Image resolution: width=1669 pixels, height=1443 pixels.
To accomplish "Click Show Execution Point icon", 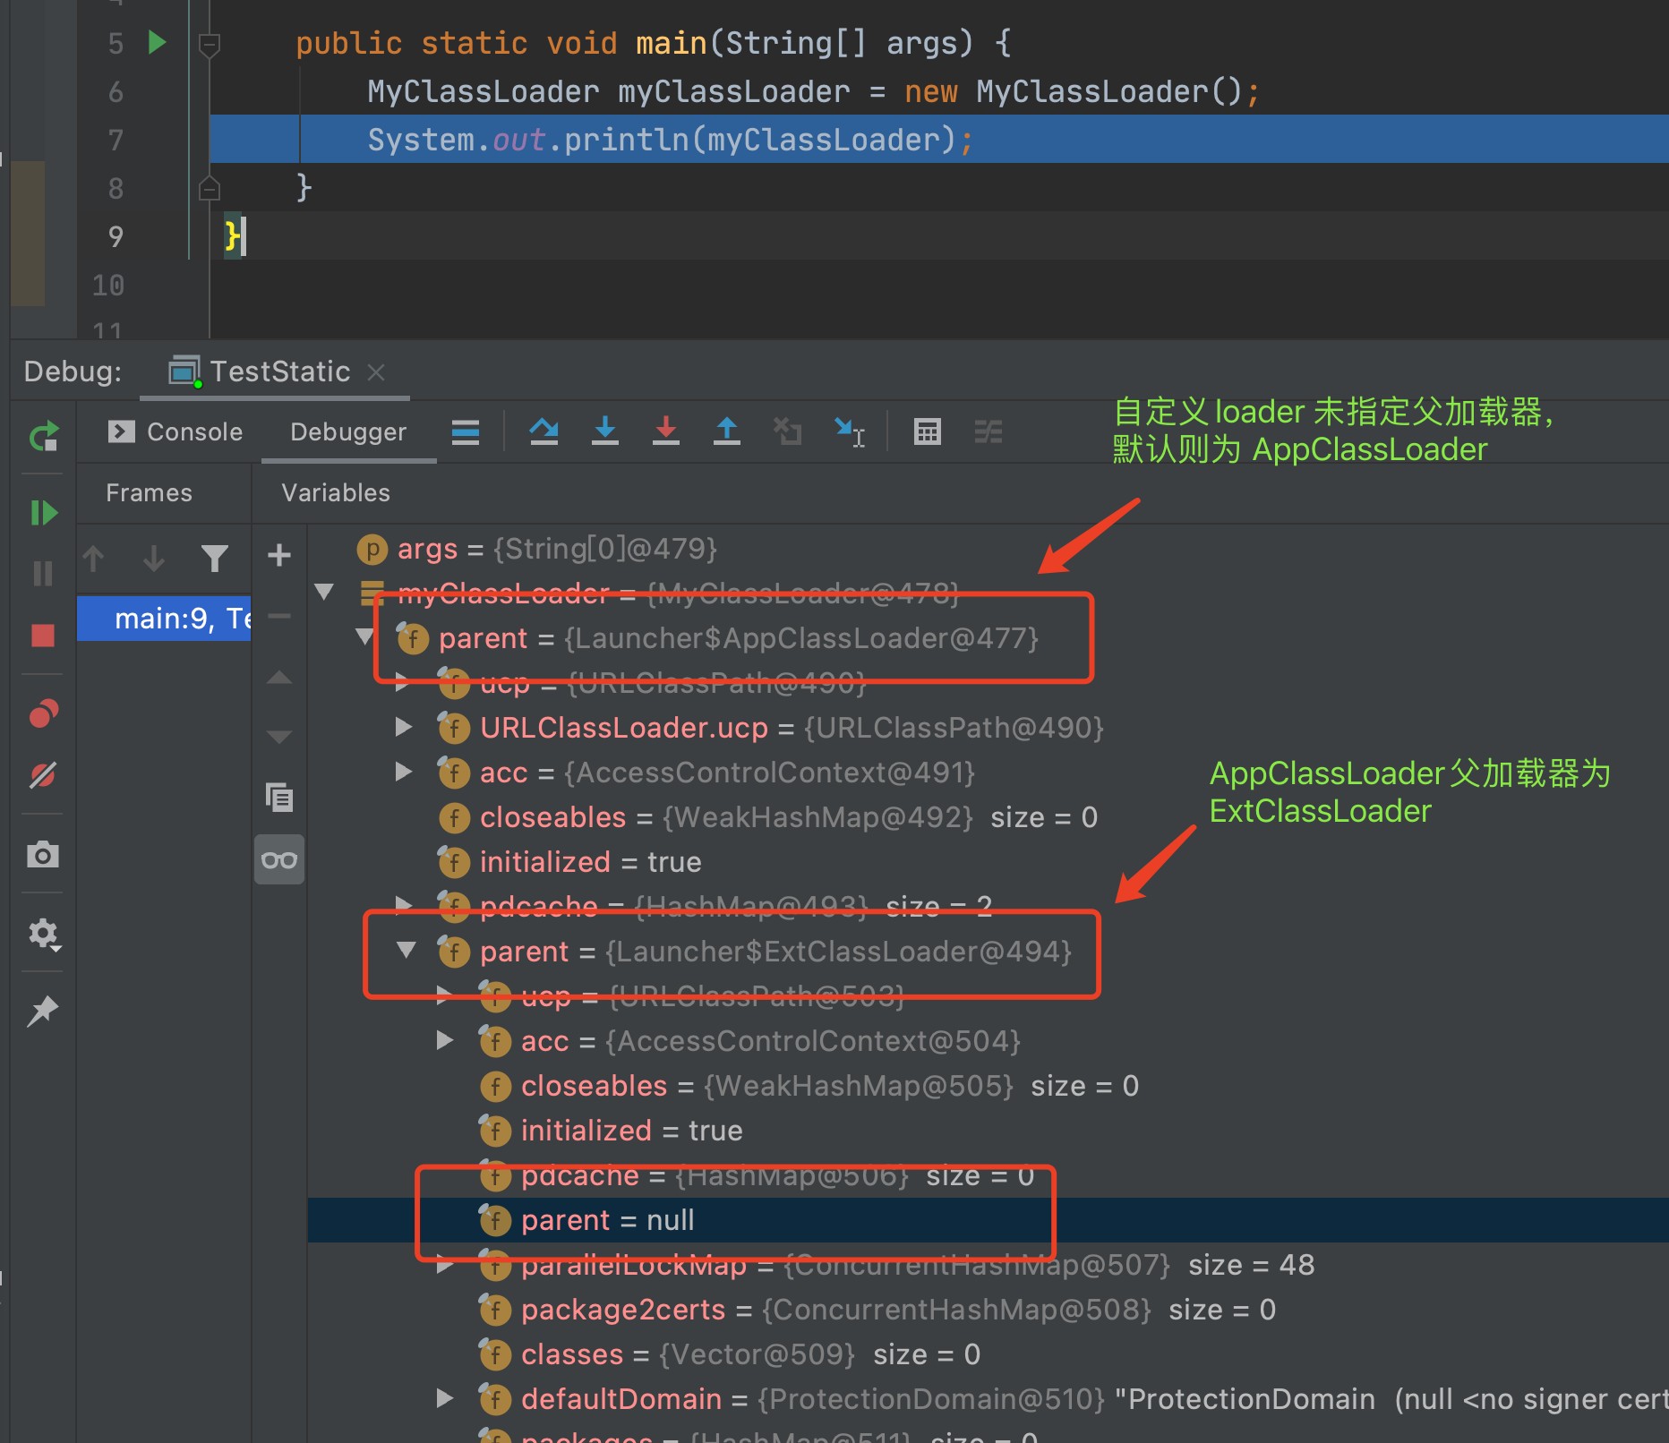I will coord(466,432).
